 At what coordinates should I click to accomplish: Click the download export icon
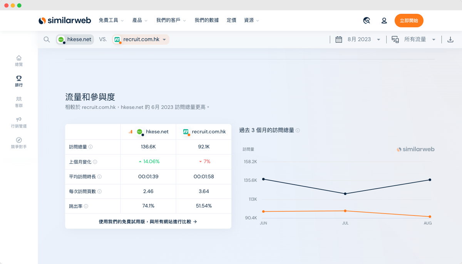pyautogui.click(x=450, y=39)
